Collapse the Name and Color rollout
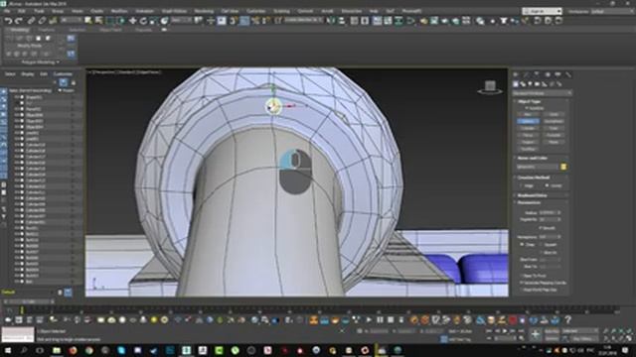This screenshot has width=636, height=357. tap(533, 159)
